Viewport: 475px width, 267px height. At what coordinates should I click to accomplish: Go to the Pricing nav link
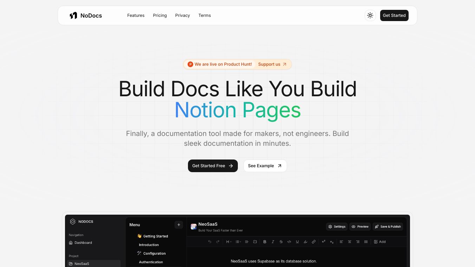coord(160,15)
